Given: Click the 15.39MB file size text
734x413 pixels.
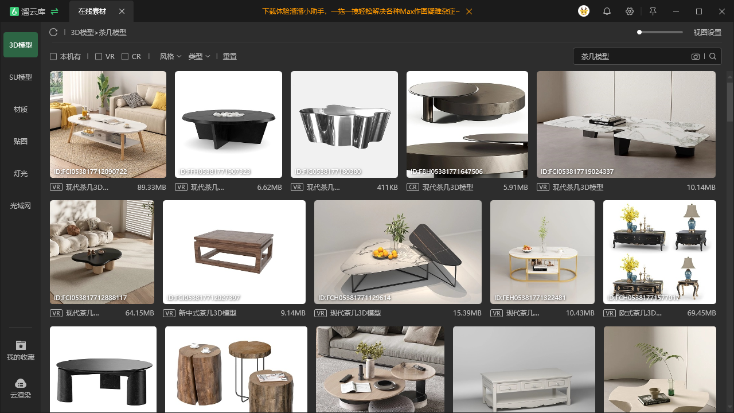Looking at the screenshot, I should (x=467, y=313).
